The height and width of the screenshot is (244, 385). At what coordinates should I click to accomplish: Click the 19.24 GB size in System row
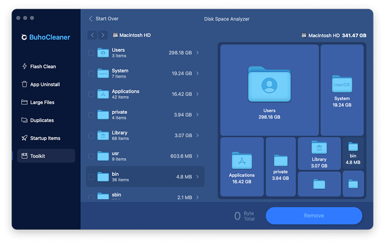point(182,74)
